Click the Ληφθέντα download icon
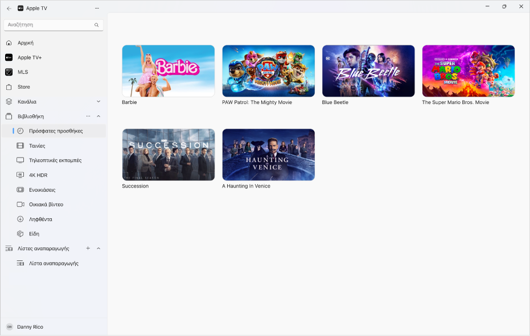Screen dimensions: 530x336 click(x=20, y=219)
